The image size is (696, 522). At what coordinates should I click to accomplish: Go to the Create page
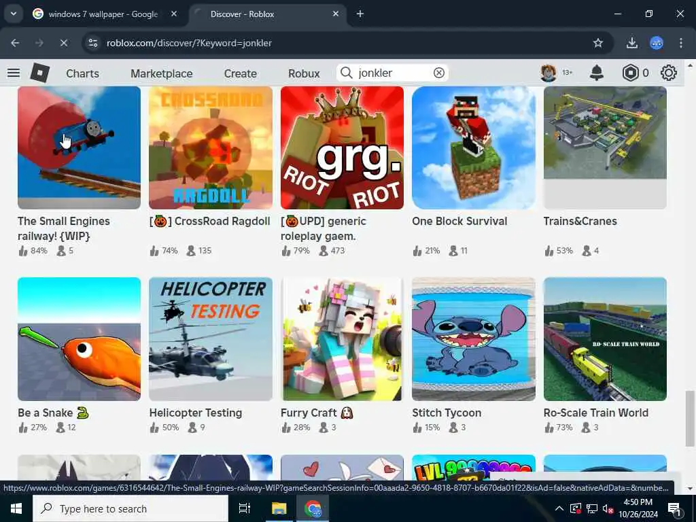coord(240,73)
